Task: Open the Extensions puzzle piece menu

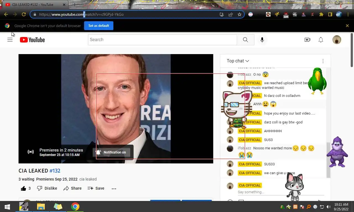Action: pos(321,14)
